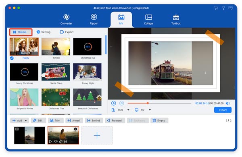
Task: Select the Simple theme thumbnail
Action: 56,46
